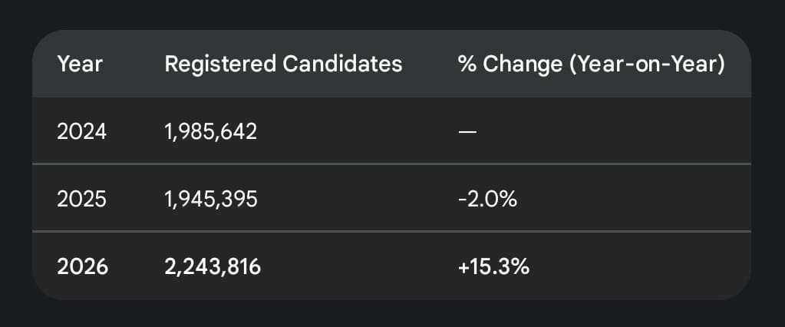Click the -2.0% change value
The image size is (785, 327).
coord(487,200)
